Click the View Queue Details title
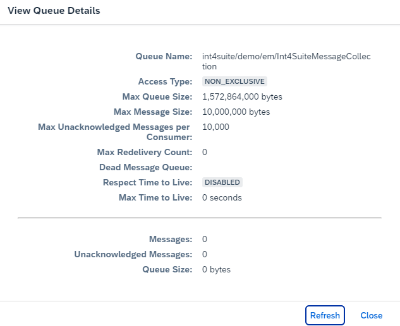 (x=54, y=11)
